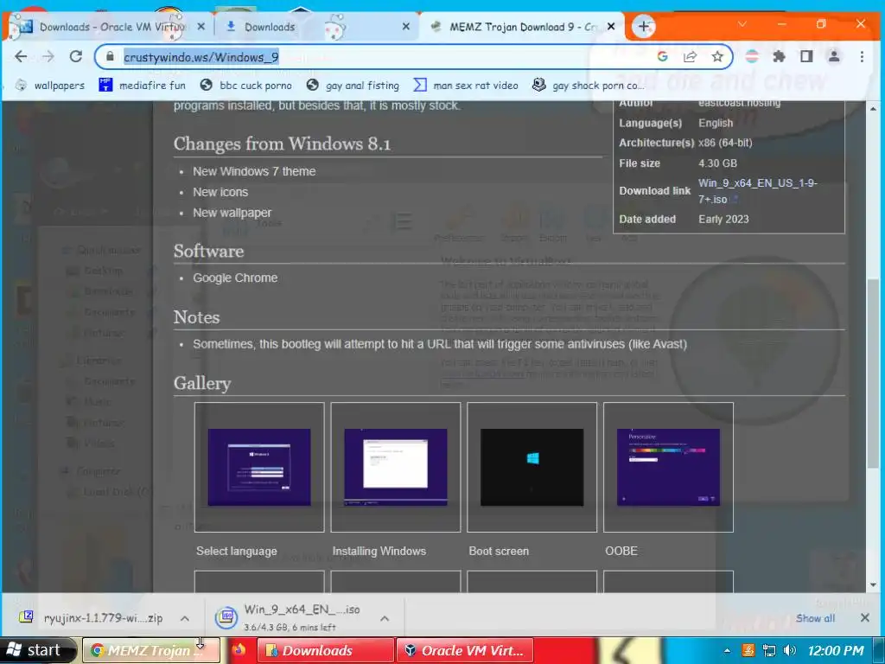Click the Google Chrome list entry
885x664 pixels.
tap(235, 278)
